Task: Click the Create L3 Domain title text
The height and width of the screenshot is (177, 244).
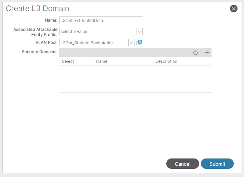Action: (x=38, y=9)
